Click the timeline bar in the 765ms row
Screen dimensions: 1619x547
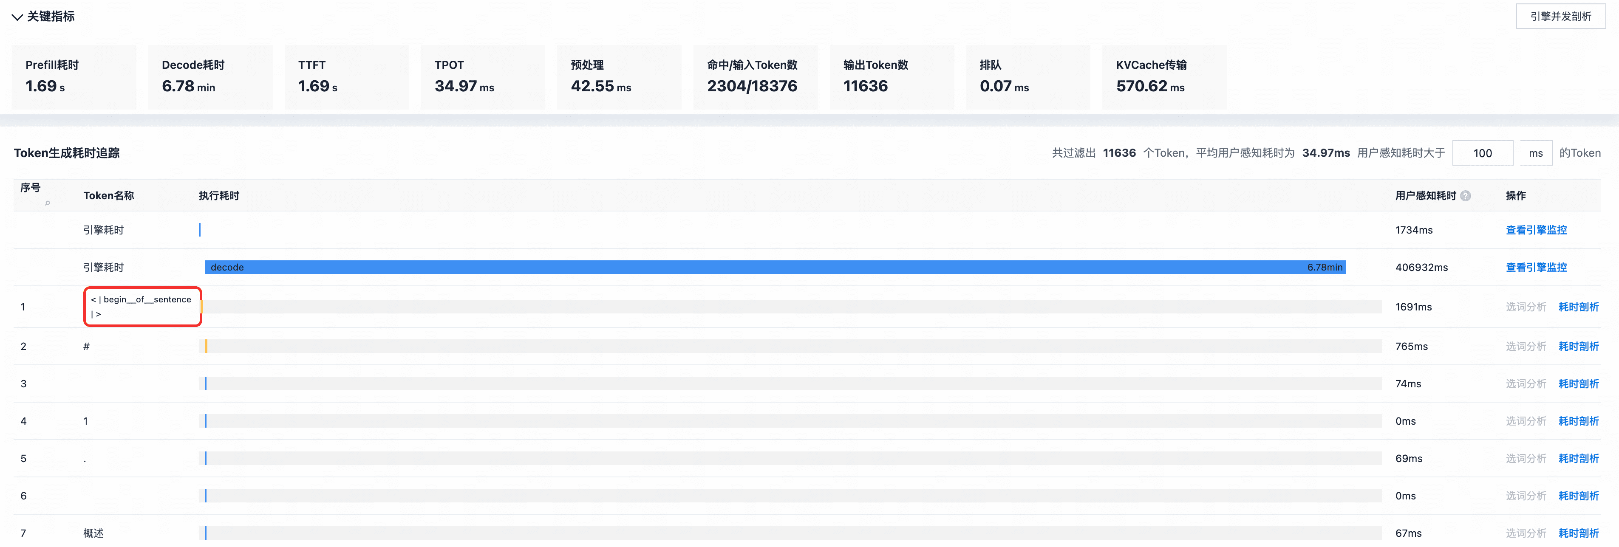click(790, 347)
